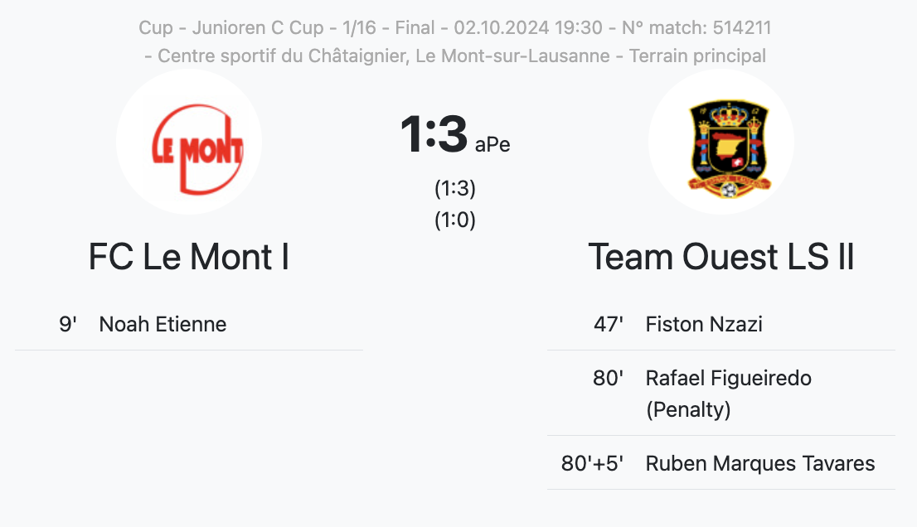This screenshot has width=917, height=527.
Task: Select the (1:0) halftime score line
Action: (x=455, y=220)
